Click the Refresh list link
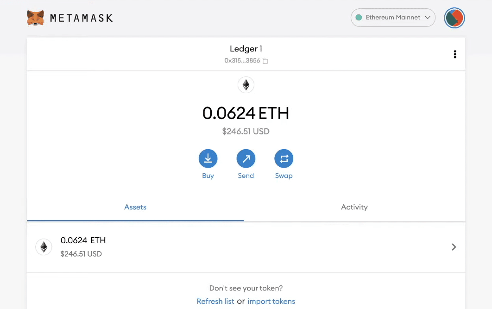This screenshot has width=492, height=309. click(215, 301)
